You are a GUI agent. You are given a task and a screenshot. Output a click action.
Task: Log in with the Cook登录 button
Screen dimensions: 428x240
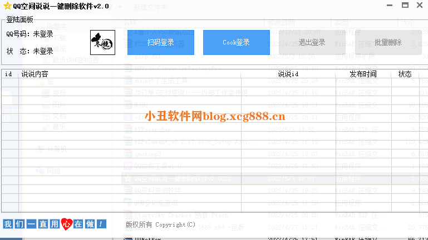pos(237,42)
